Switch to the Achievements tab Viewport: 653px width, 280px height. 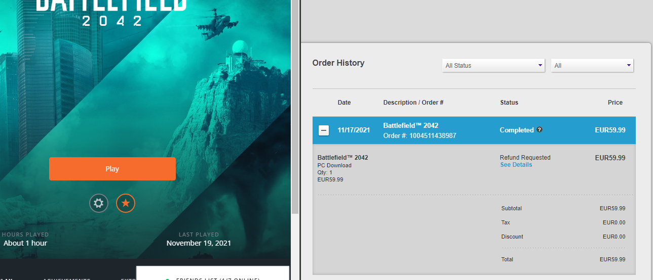click(x=66, y=278)
